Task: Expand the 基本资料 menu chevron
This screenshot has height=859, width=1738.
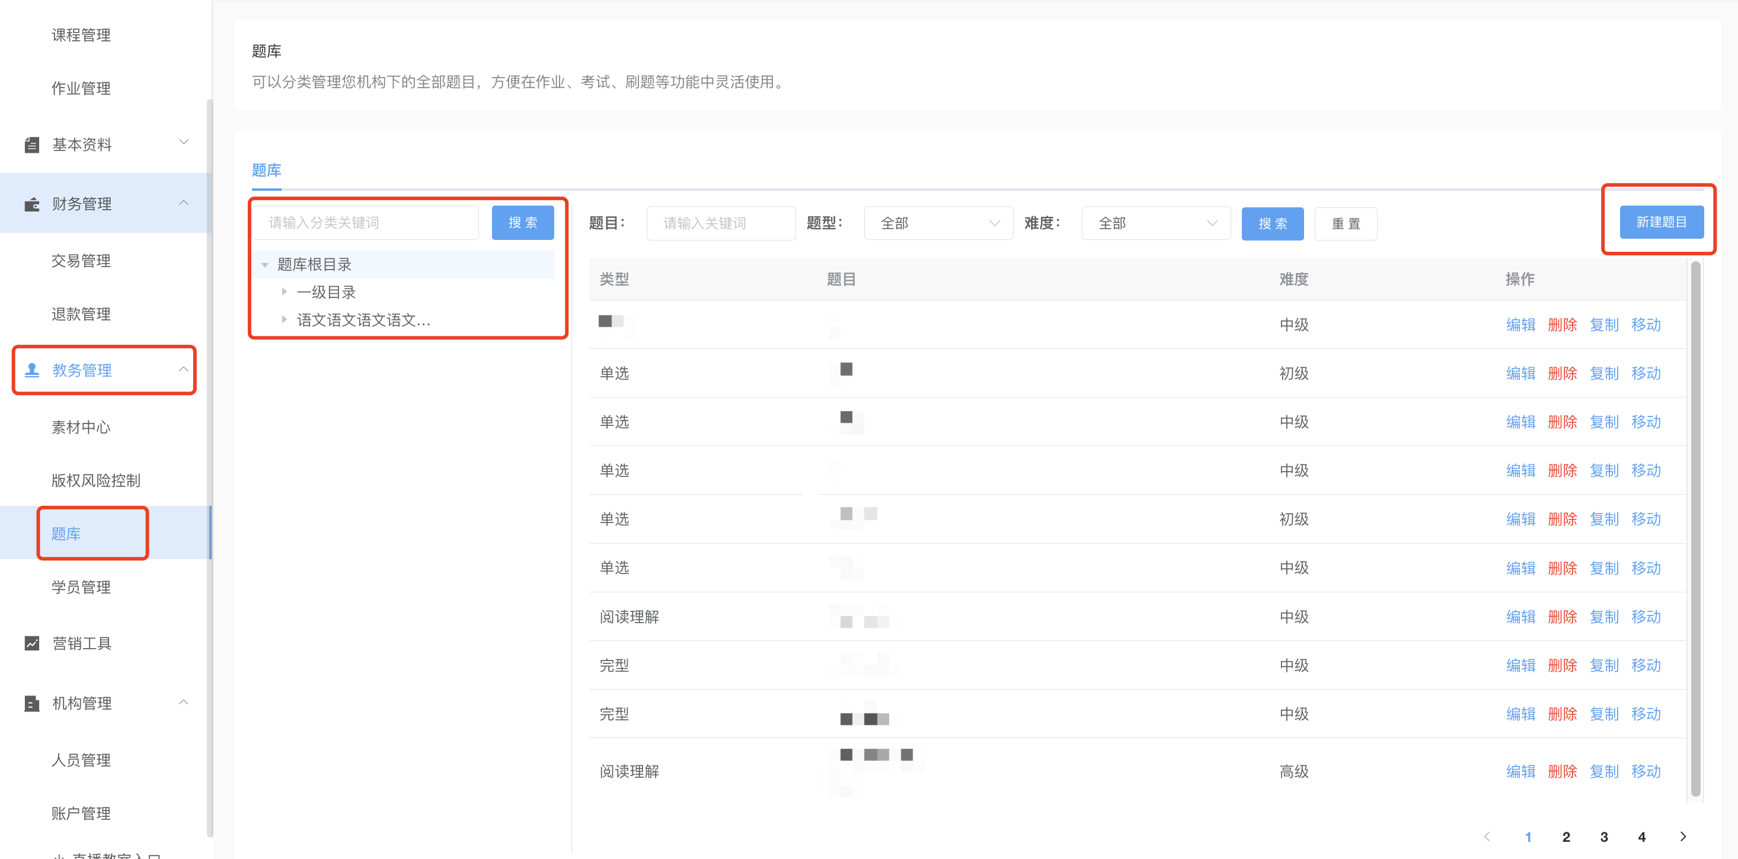Action: [x=184, y=142]
